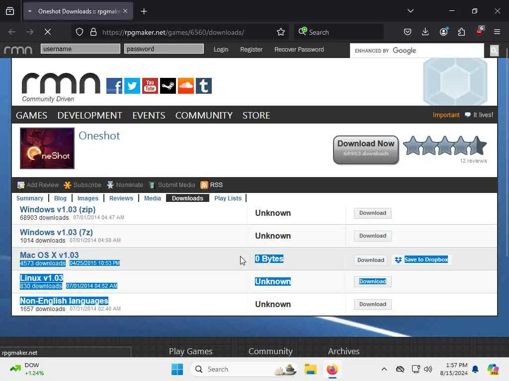Screen dimensions: 509x381
Task: Open the Firefox account icon
Action: 443,32
